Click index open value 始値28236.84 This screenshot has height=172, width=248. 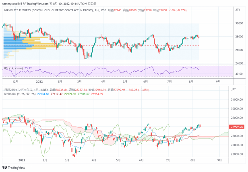58,90
